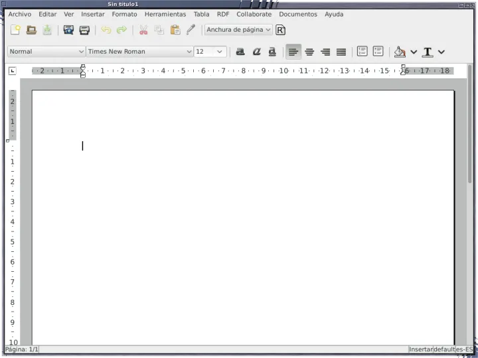Click the numbered list icon
This screenshot has width=478, height=358.
(x=362, y=51)
